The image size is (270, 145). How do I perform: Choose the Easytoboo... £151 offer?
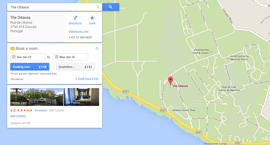[x=75, y=67]
